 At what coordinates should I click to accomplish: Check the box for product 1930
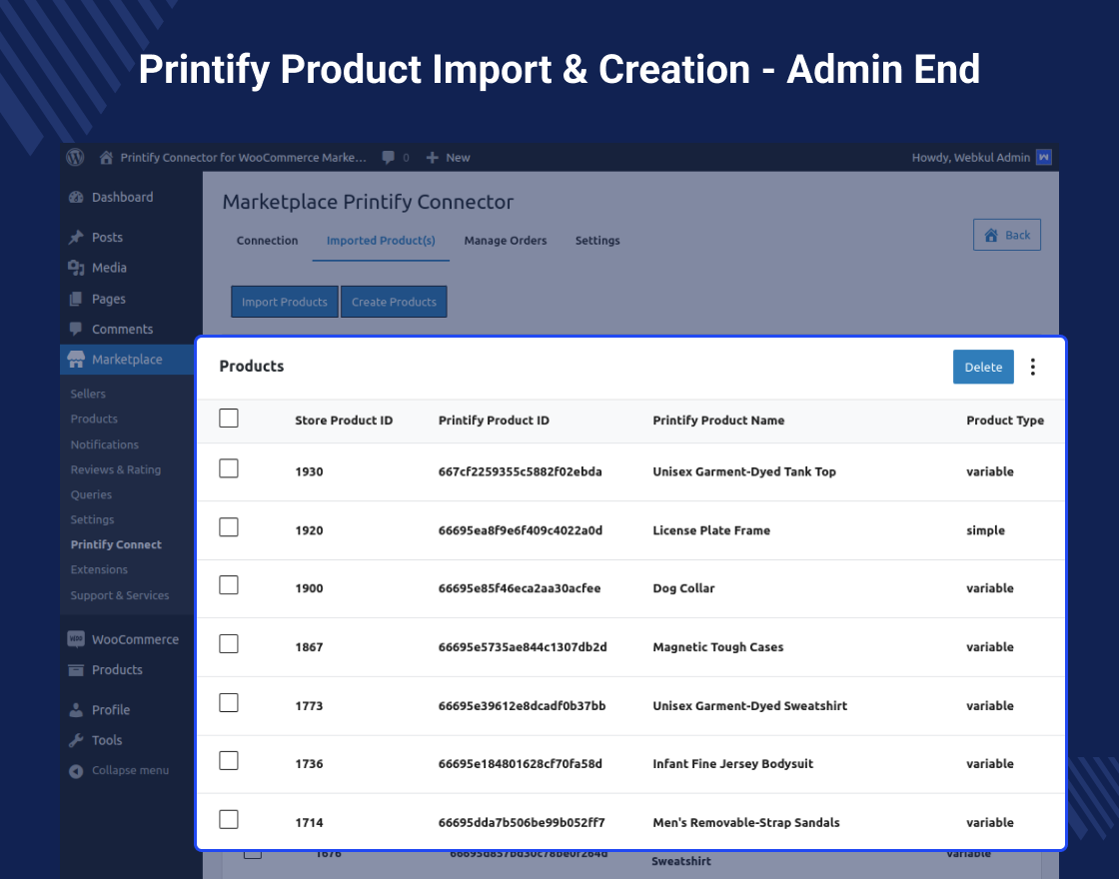[x=229, y=468]
